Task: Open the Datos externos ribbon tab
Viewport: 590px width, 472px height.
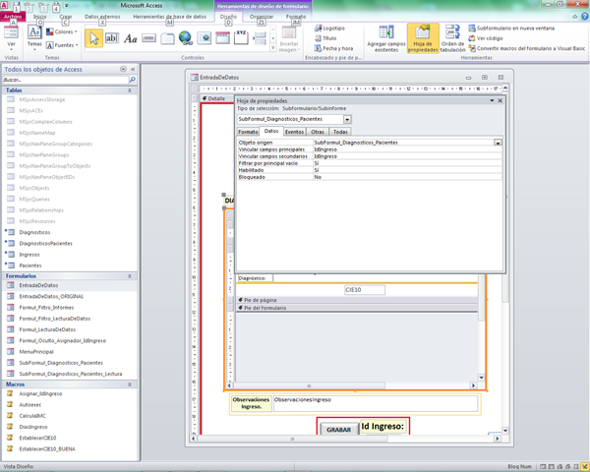Action: [x=104, y=17]
